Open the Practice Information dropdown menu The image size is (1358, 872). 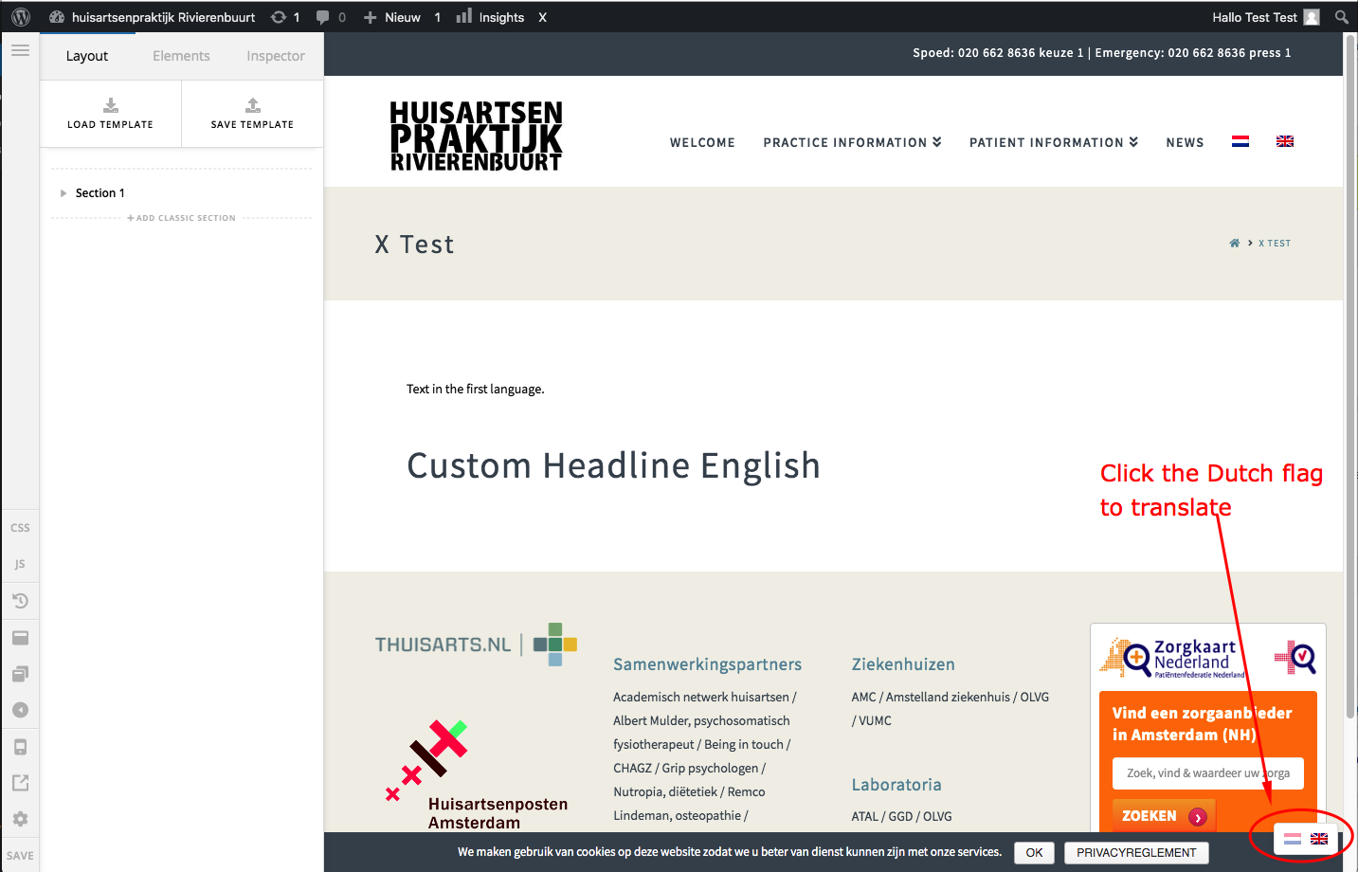[852, 143]
